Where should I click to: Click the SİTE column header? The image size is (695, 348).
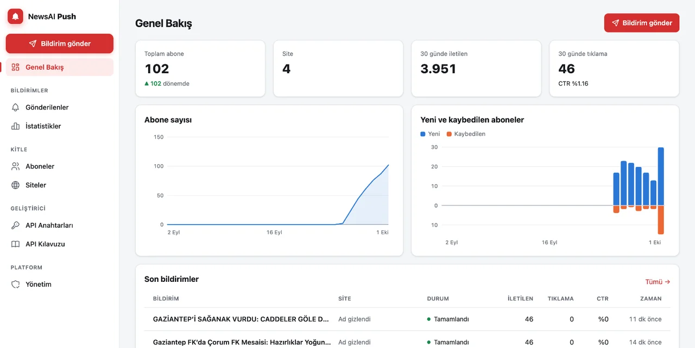coord(345,299)
